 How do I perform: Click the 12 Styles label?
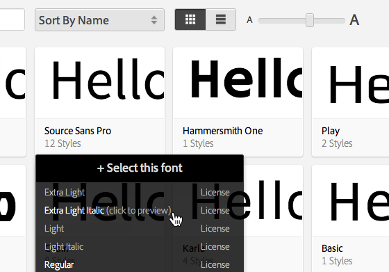(x=63, y=143)
